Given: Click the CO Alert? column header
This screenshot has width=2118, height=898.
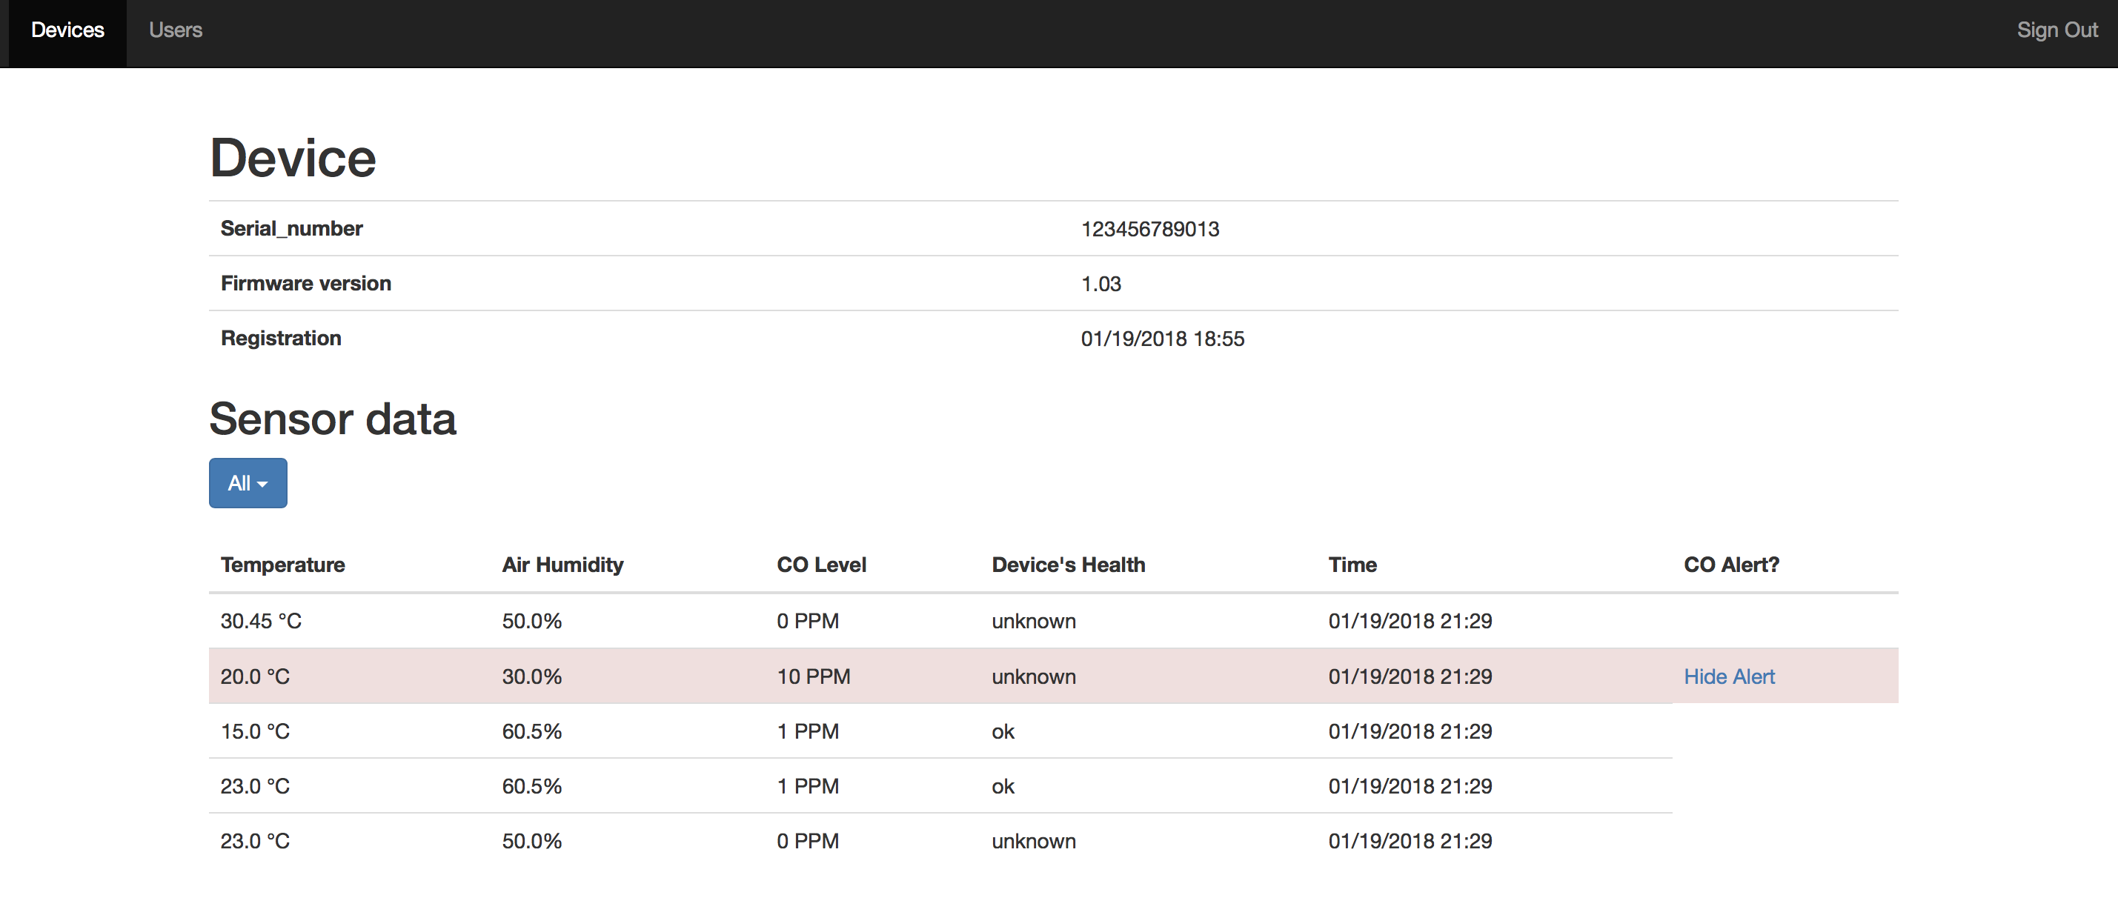Looking at the screenshot, I should [x=1730, y=565].
